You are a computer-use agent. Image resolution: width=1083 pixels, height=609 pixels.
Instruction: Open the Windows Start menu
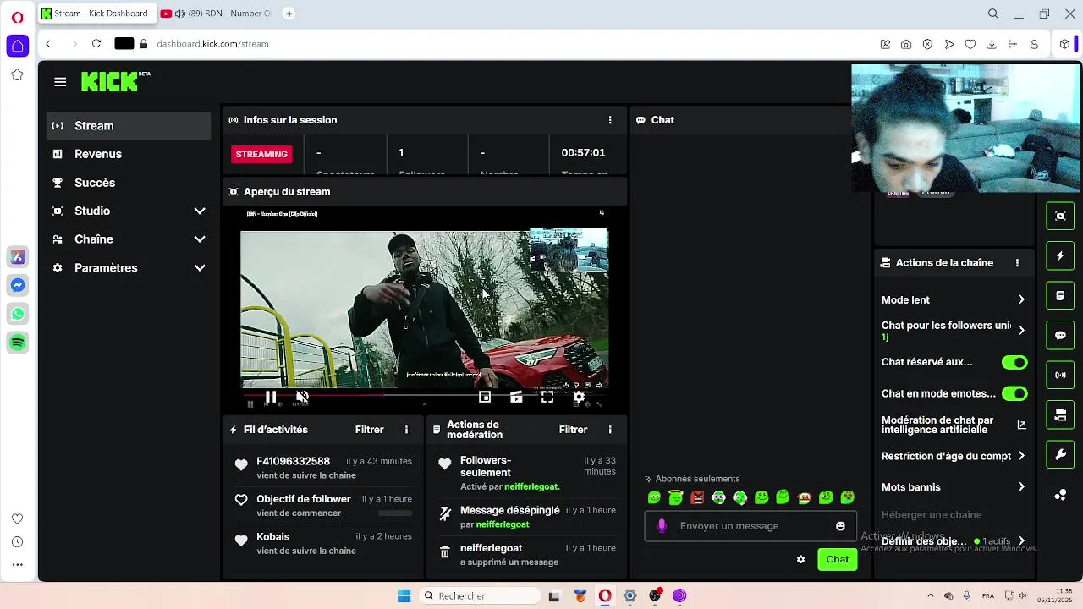click(x=404, y=596)
